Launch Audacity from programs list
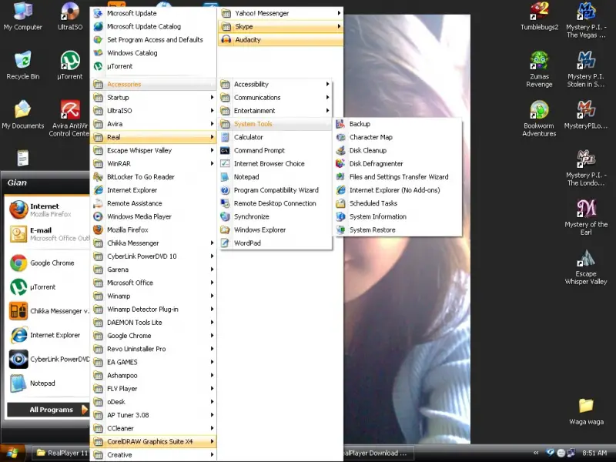 click(280, 40)
